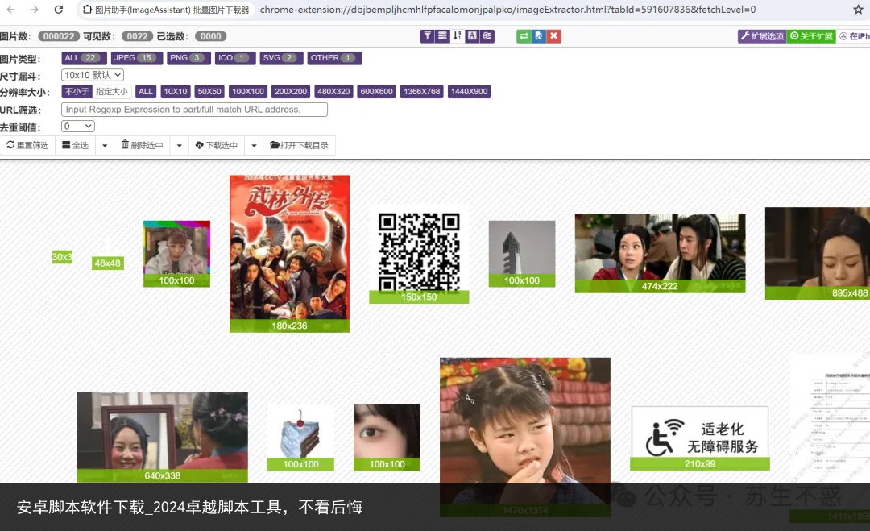Viewport: 870px width, 531px height.
Task: Toggle the JPEG image type filter
Action: (134, 58)
